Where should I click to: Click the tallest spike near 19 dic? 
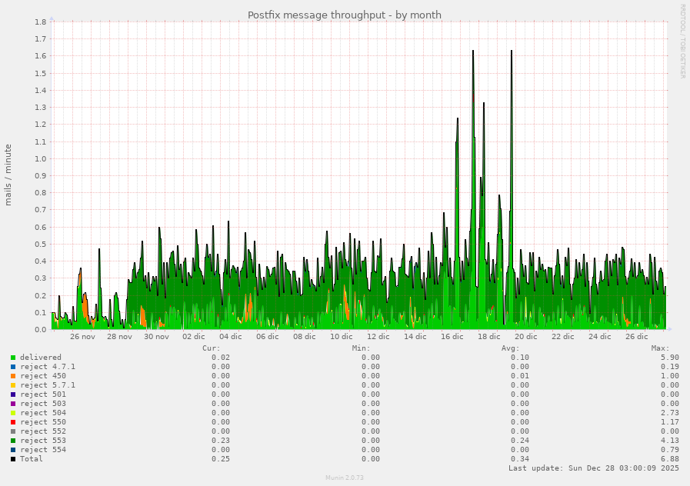click(x=511, y=52)
